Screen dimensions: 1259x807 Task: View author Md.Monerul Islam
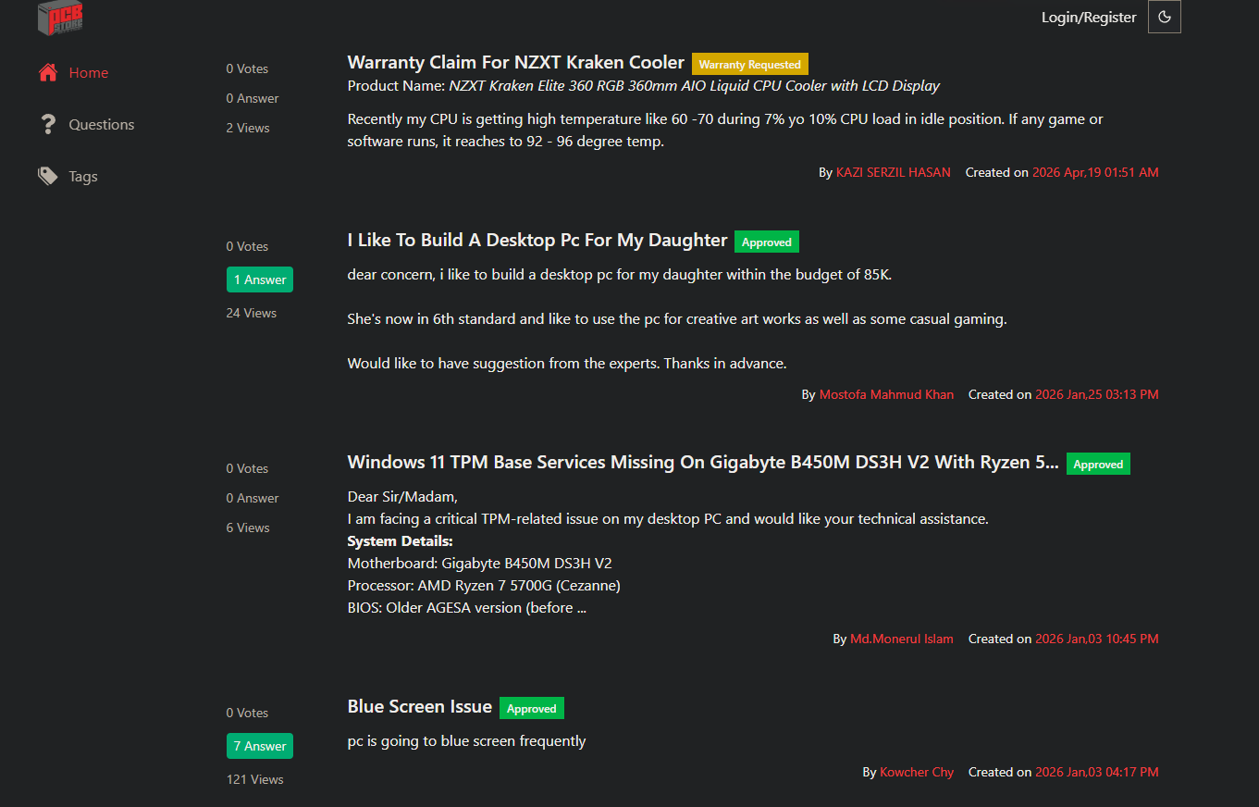click(902, 639)
